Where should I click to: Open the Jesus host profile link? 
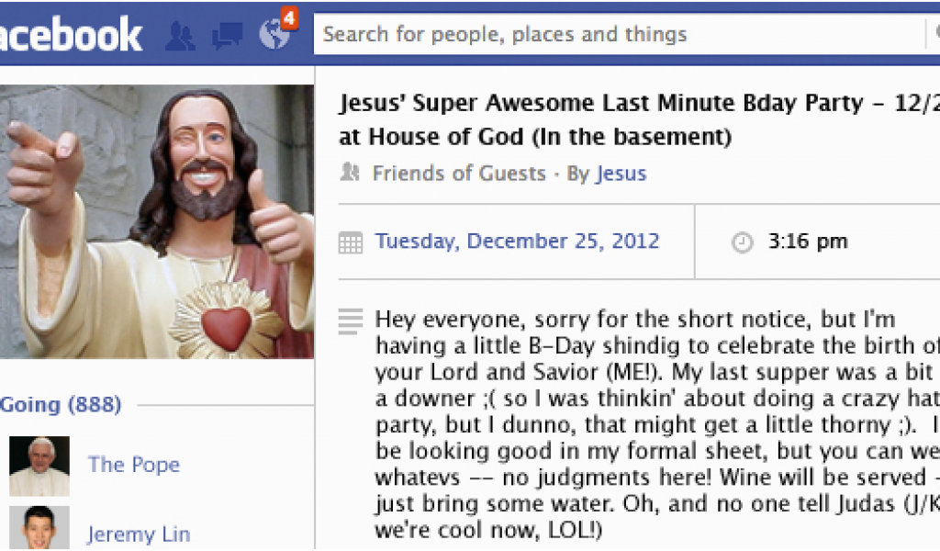(621, 174)
